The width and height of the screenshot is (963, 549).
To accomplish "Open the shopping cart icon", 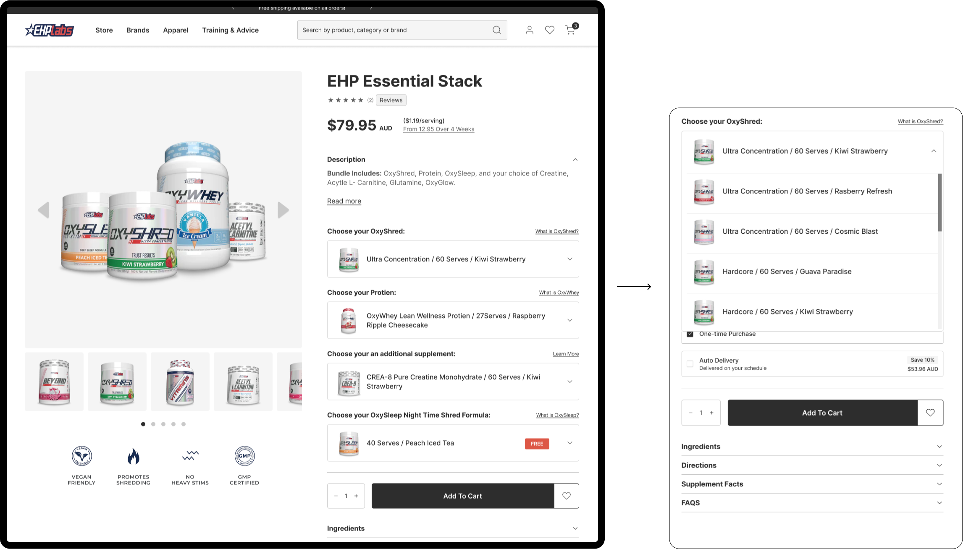I will tap(570, 30).
